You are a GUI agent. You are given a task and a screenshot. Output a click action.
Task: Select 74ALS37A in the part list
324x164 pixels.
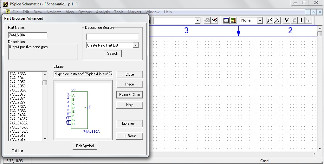click(18, 107)
